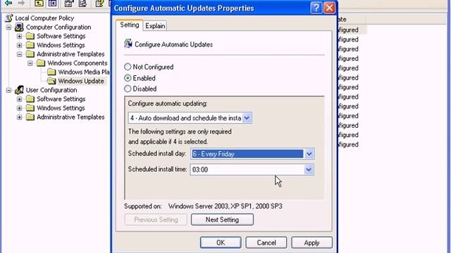Click the Export List toolbar icon

(x=82, y=3)
